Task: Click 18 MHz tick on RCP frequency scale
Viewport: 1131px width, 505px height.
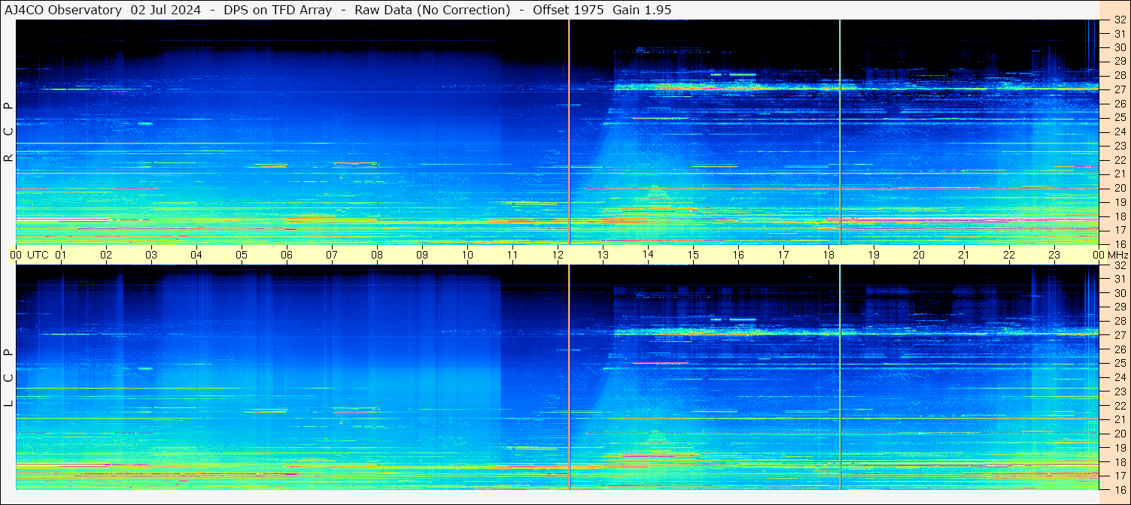Action: pyautogui.click(x=1120, y=216)
